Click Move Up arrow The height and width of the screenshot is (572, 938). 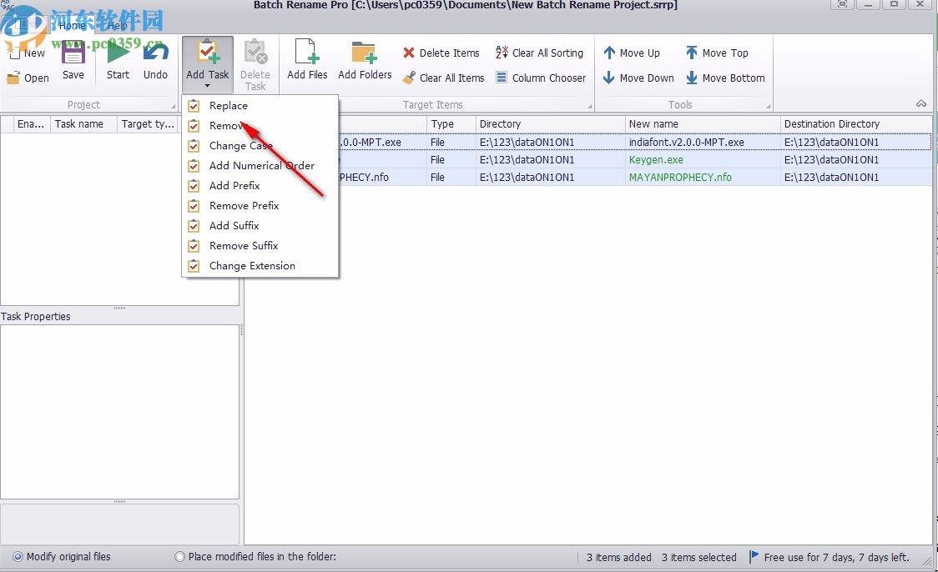coord(609,53)
